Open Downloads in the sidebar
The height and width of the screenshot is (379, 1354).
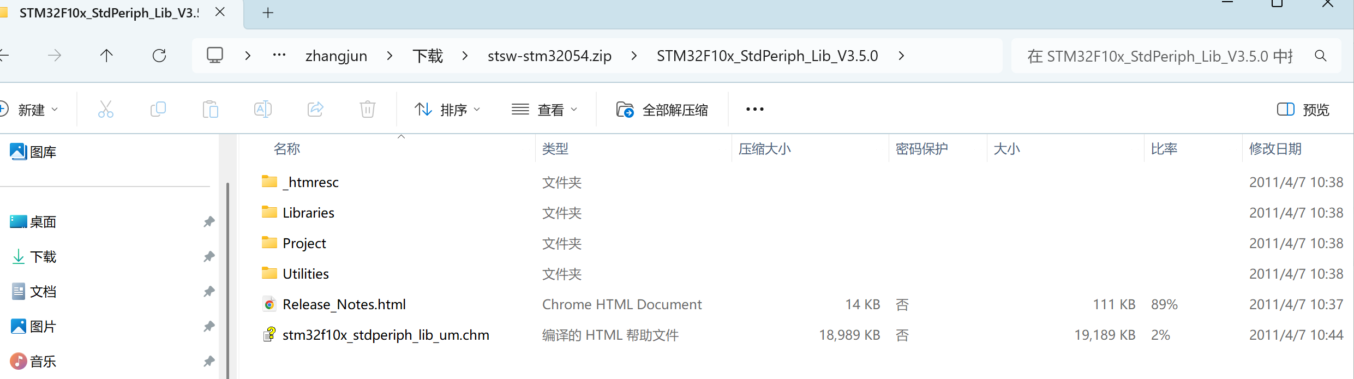pyautogui.click(x=33, y=257)
